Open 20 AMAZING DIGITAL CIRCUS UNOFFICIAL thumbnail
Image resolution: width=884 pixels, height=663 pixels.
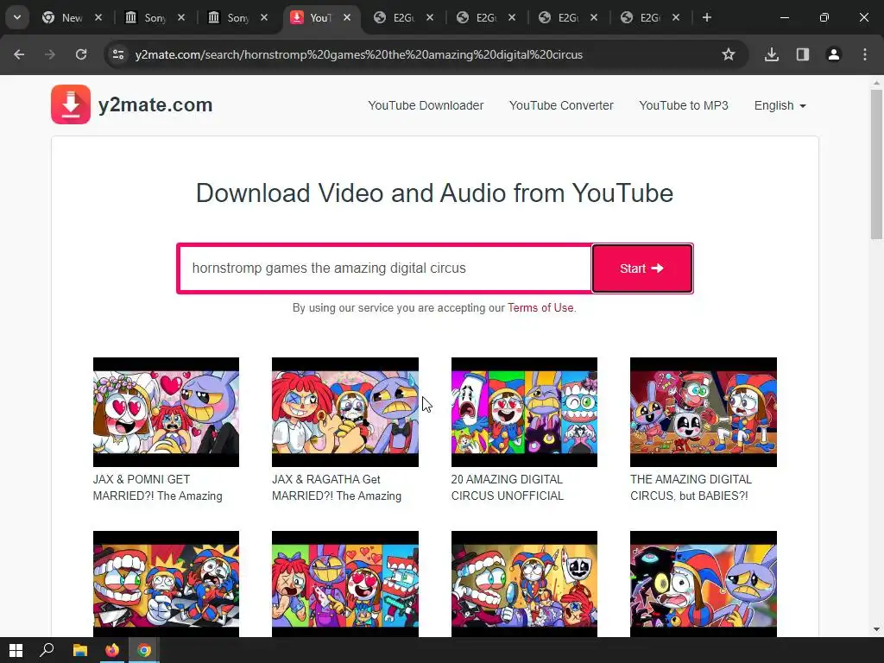click(524, 412)
